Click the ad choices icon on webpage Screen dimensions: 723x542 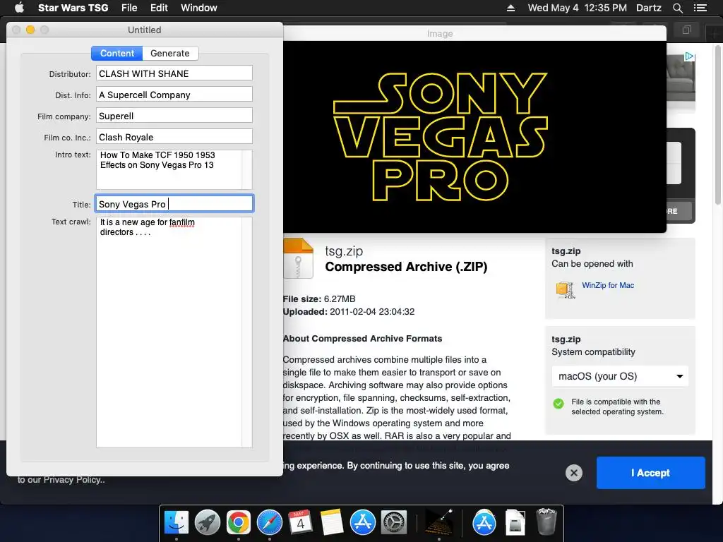pos(689,56)
